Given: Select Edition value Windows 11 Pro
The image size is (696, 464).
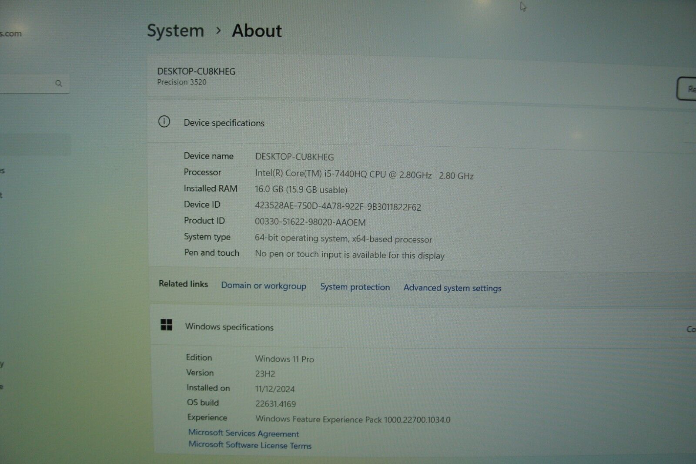Looking at the screenshot, I should 284,359.
